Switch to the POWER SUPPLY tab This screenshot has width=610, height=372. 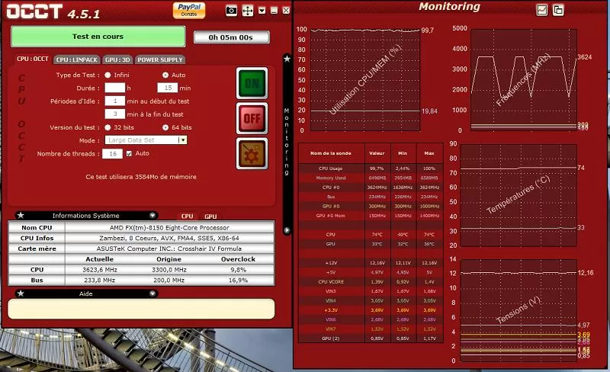point(160,59)
